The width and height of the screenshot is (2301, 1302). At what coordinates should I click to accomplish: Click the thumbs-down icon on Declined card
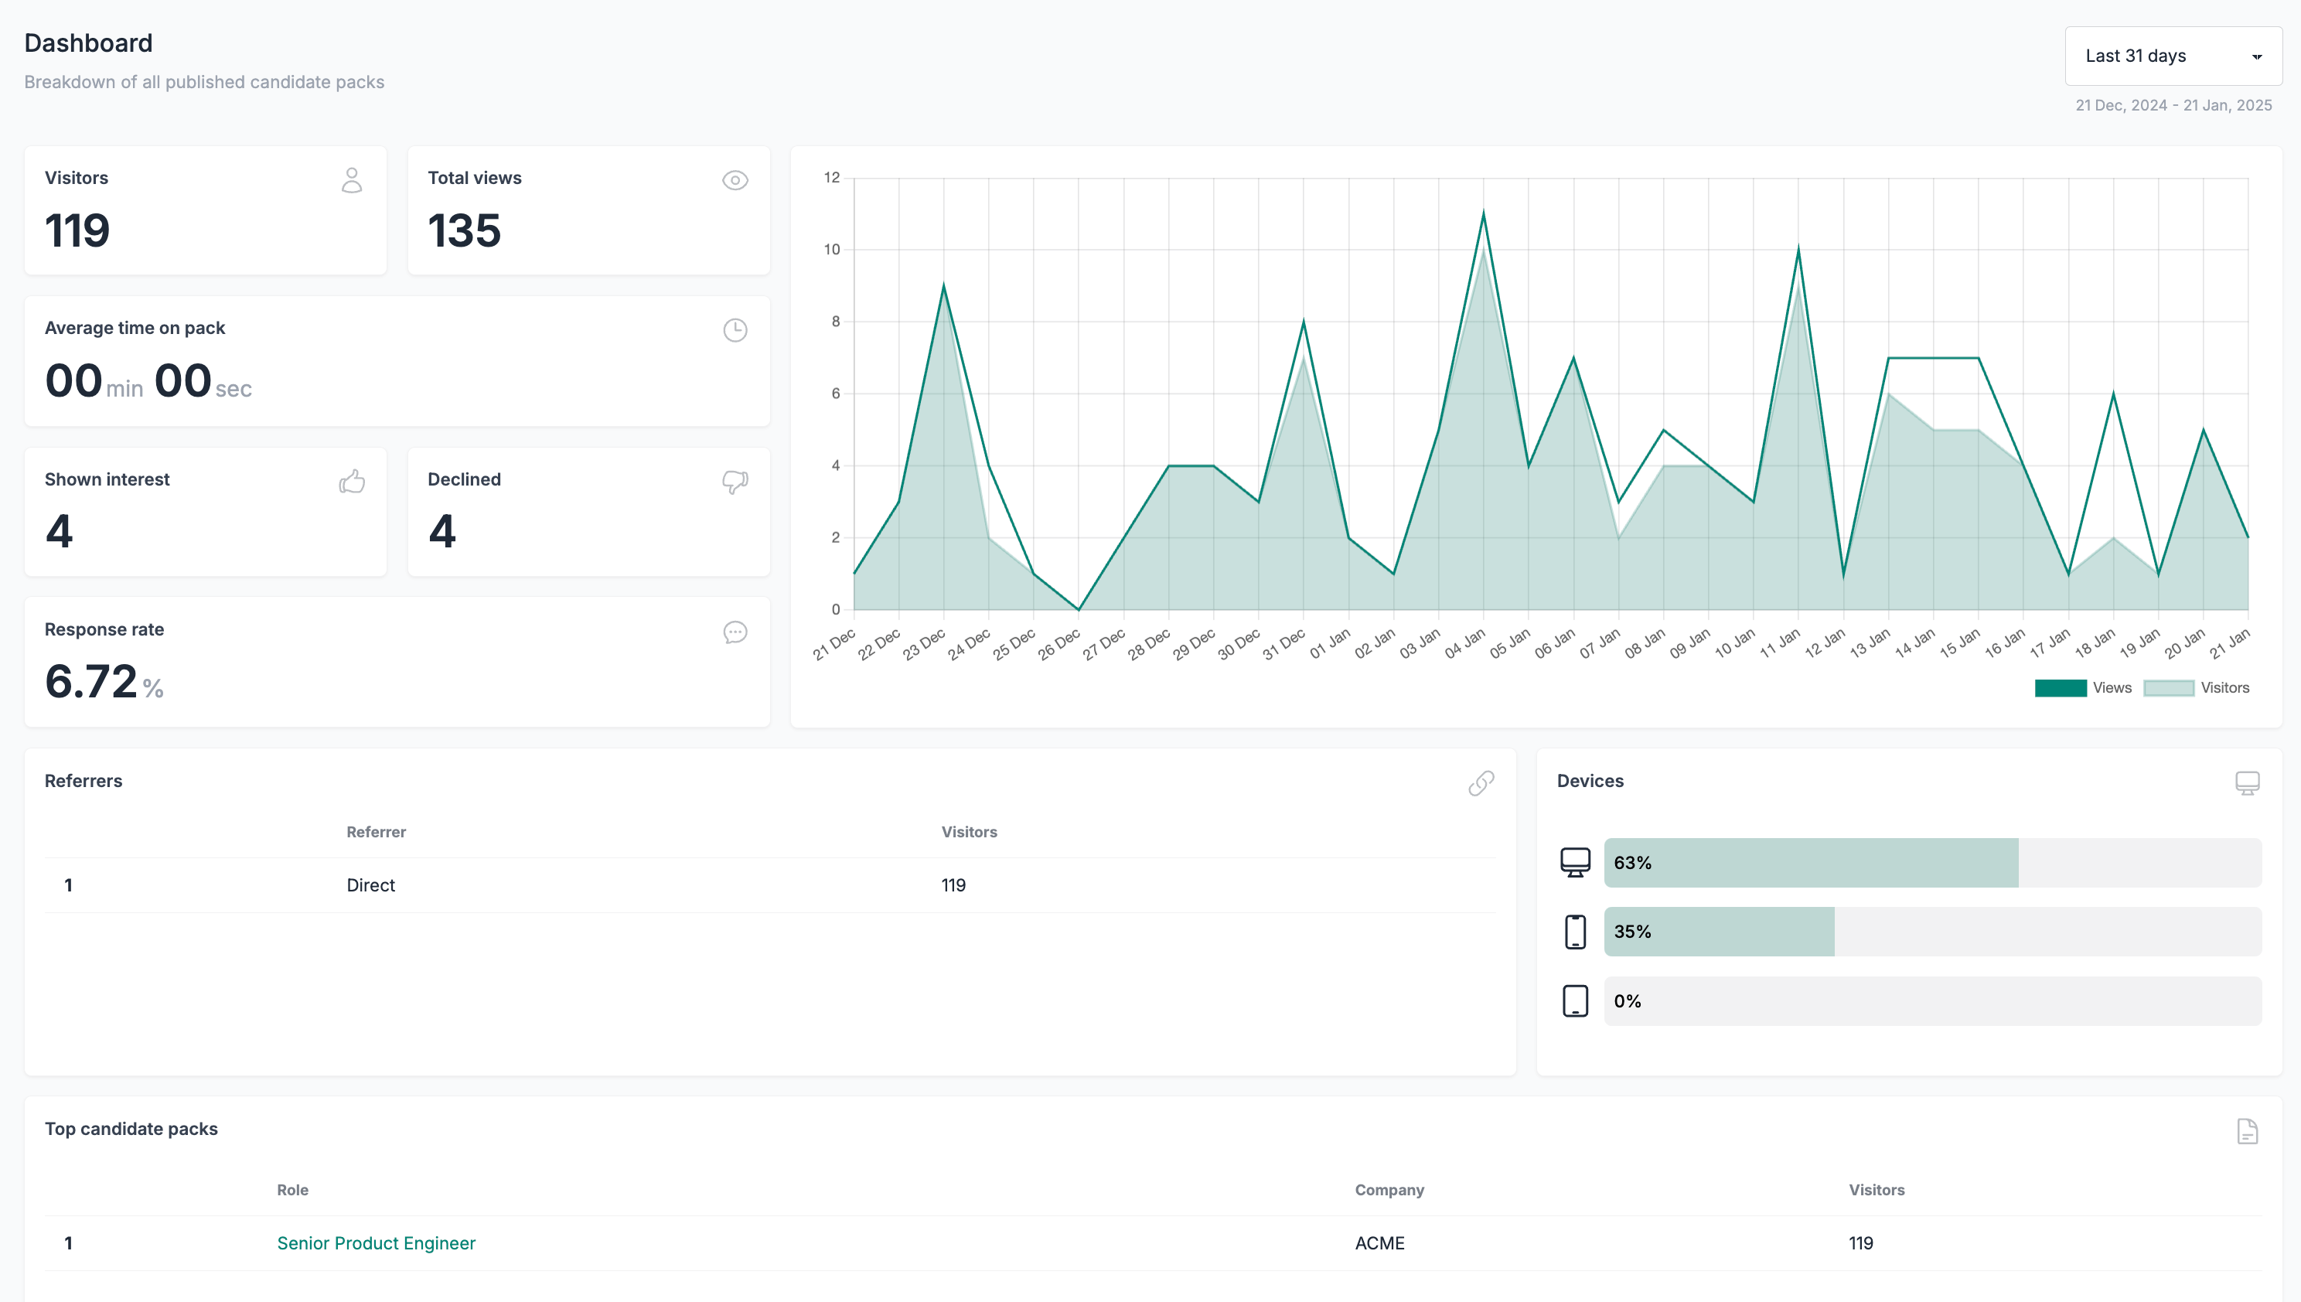click(735, 482)
